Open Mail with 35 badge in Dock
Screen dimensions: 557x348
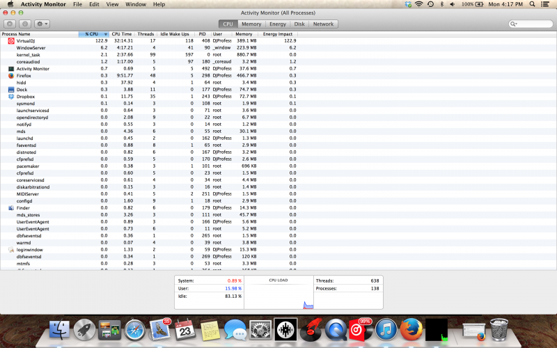coord(160,329)
